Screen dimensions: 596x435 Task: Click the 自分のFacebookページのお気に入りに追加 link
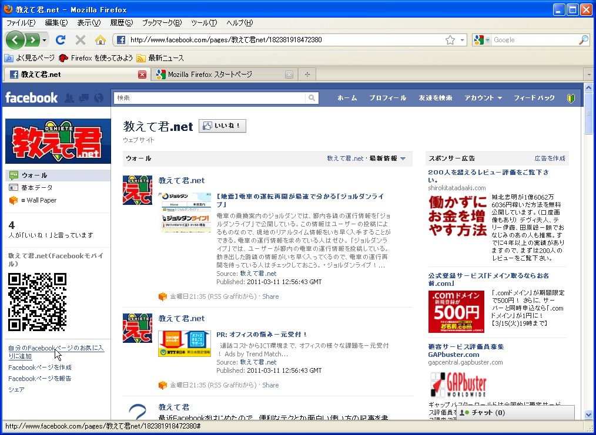[56, 352]
